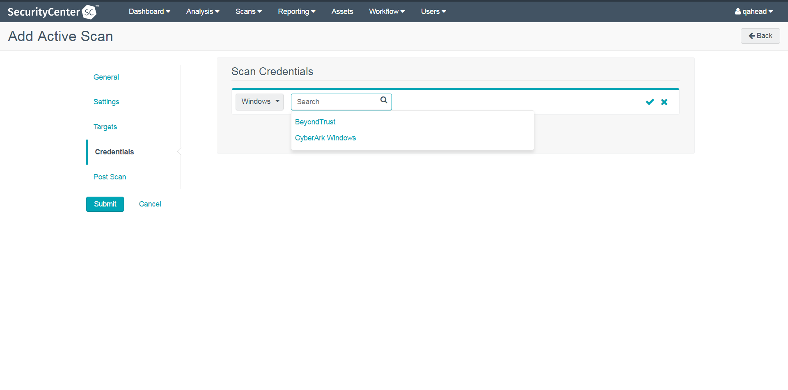Open the qahead user account menu
788x390 pixels.
coord(754,11)
